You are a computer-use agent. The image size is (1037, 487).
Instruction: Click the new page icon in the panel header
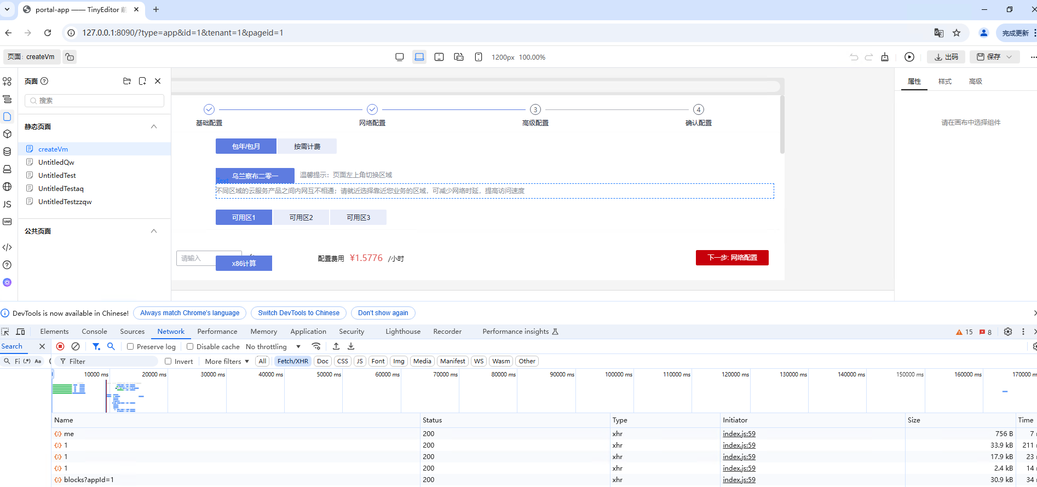click(x=142, y=81)
